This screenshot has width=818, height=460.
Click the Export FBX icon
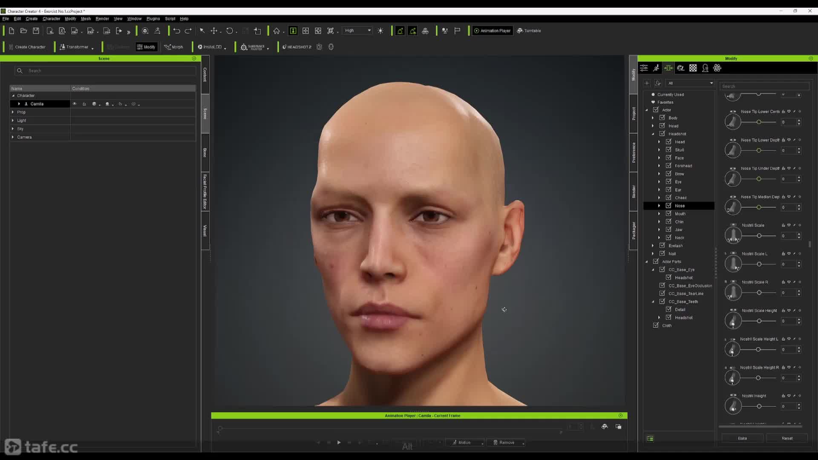91,31
